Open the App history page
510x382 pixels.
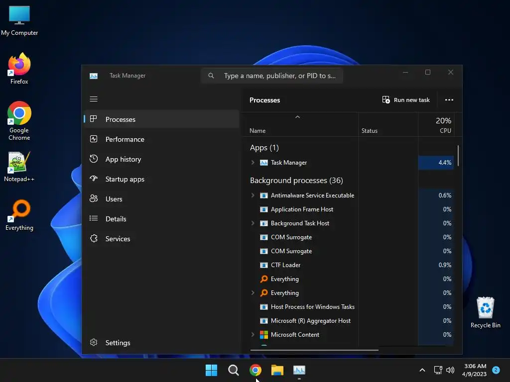pos(162,159)
